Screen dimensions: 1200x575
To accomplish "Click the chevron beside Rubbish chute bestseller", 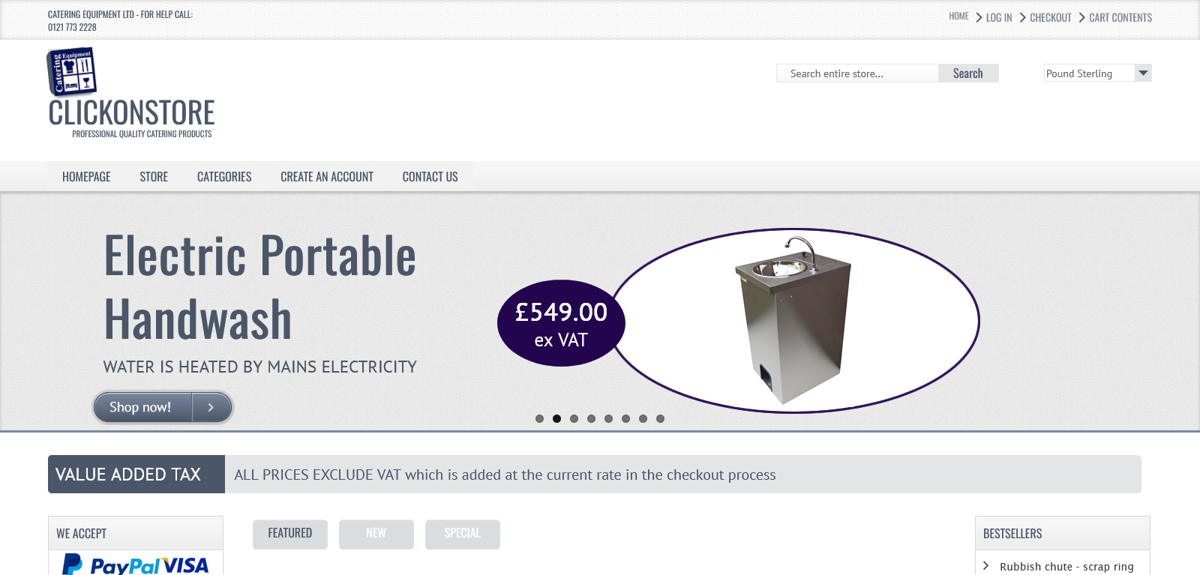I will pos(986,566).
